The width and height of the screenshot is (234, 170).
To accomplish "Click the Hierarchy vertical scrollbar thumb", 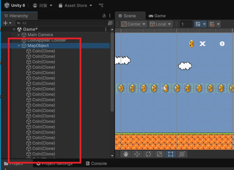I will click(x=112, y=72).
